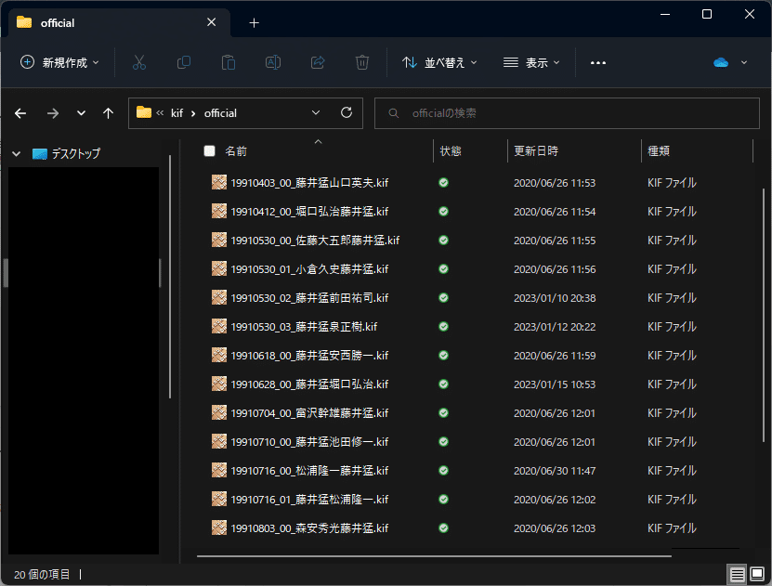Select file 19910704_00_富沢幹雄藤井猛.kif
This screenshot has height=586, width=772.
coord(309,413)
